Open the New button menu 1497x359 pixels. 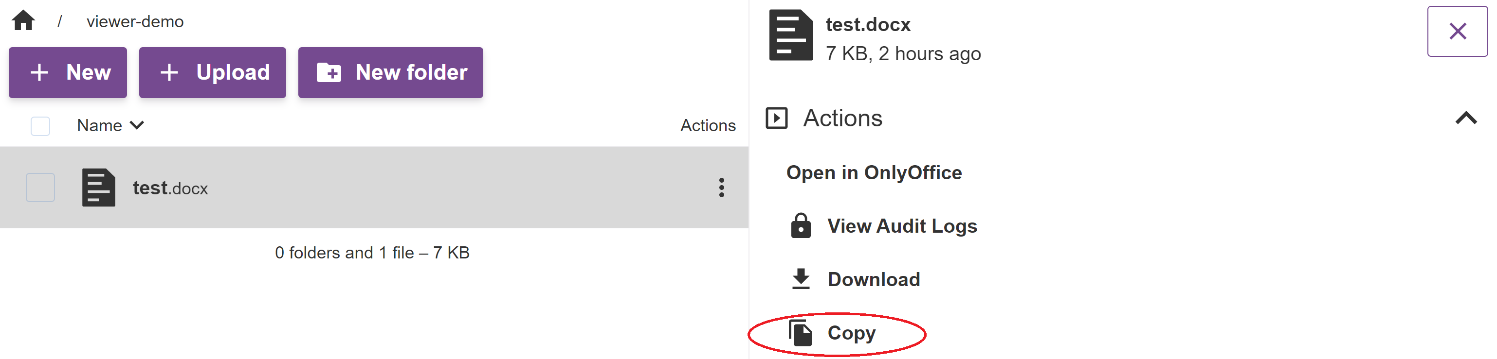pyautogui.click(x=68, y=72)
